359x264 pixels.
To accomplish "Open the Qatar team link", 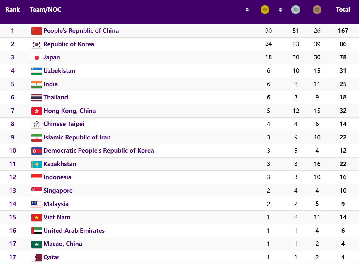I will tap(52, 257).
